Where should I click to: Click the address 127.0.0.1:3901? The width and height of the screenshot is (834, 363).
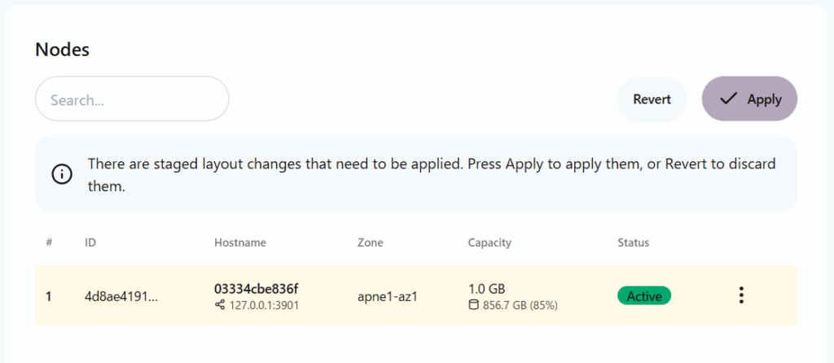click(x=264, y=305)
